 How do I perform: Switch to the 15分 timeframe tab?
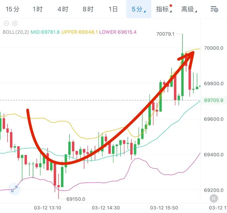pyautogui.click(x=12, y=9)
